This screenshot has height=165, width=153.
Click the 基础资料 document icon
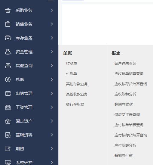[x=8, y=135]
